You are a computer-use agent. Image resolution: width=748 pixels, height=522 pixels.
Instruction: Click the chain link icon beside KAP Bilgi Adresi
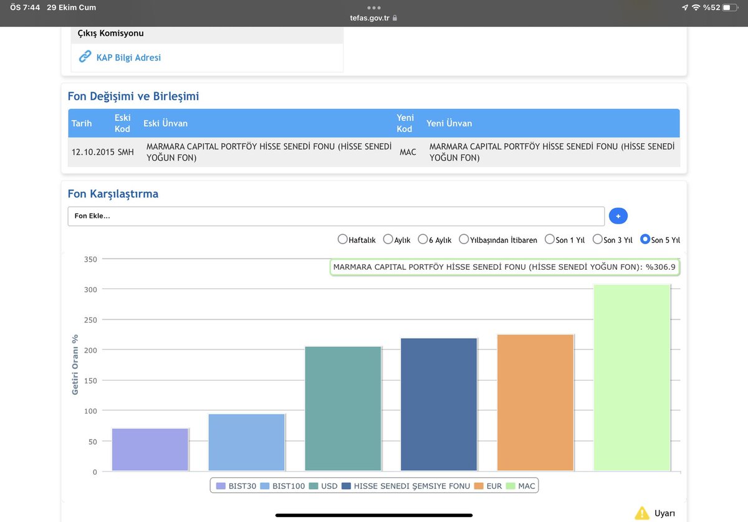(85, 57)
